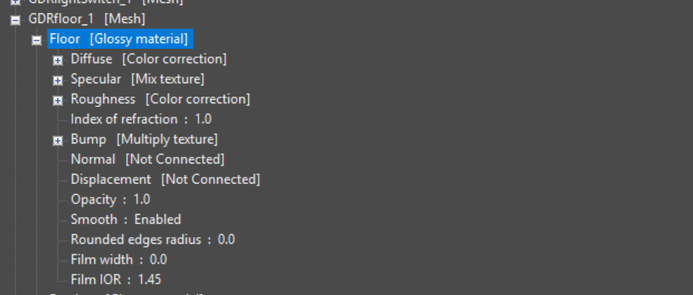Select the Normal [Not Connected] entry

[148, 160]
